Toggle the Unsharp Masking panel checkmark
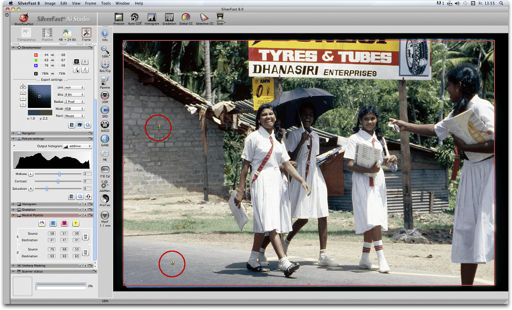This screenshot has height=310, width=512. tap(81, 265)
